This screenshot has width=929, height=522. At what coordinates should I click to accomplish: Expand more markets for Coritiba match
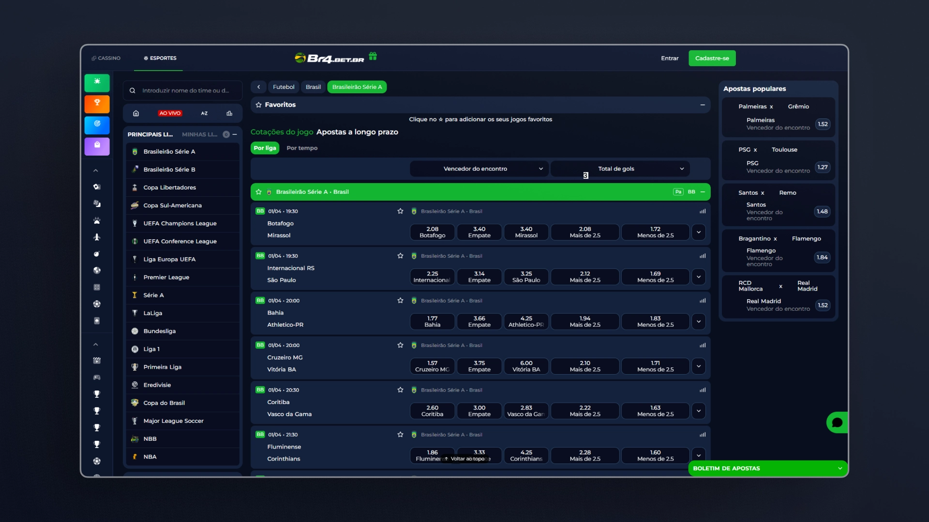698,411
